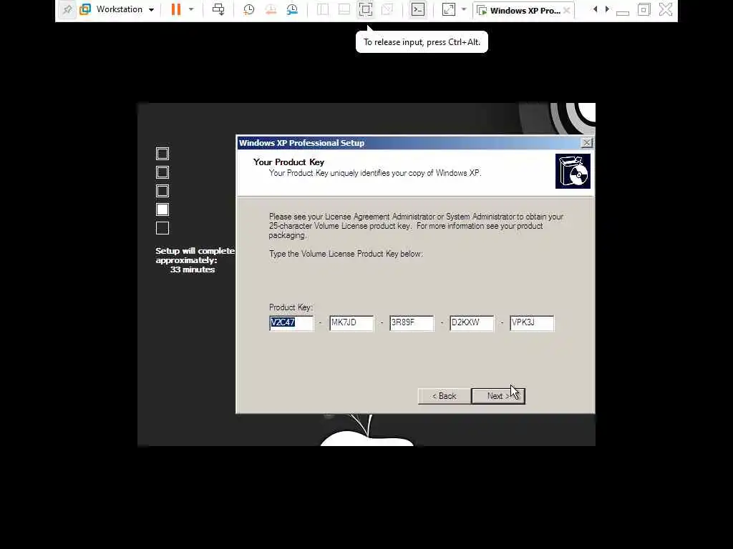The height and width of the screenshot is (549, 733).
Task: Click 'Type the Volume License Product Key below' text
Action: [x=346, y=254]
